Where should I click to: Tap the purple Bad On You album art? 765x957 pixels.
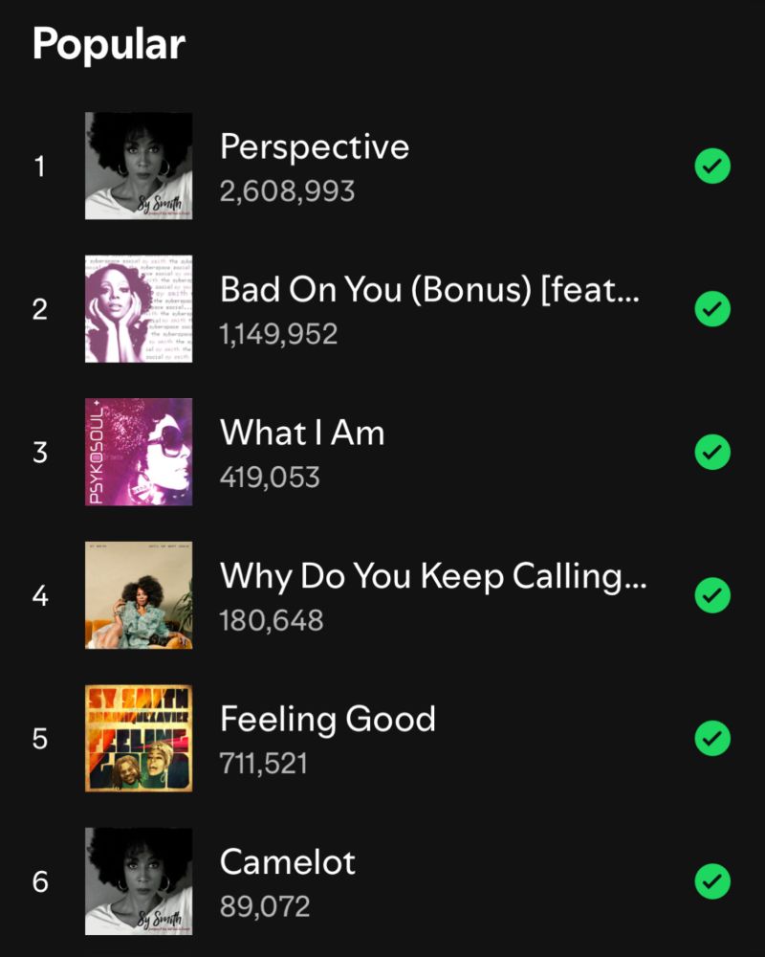(139, 309)
